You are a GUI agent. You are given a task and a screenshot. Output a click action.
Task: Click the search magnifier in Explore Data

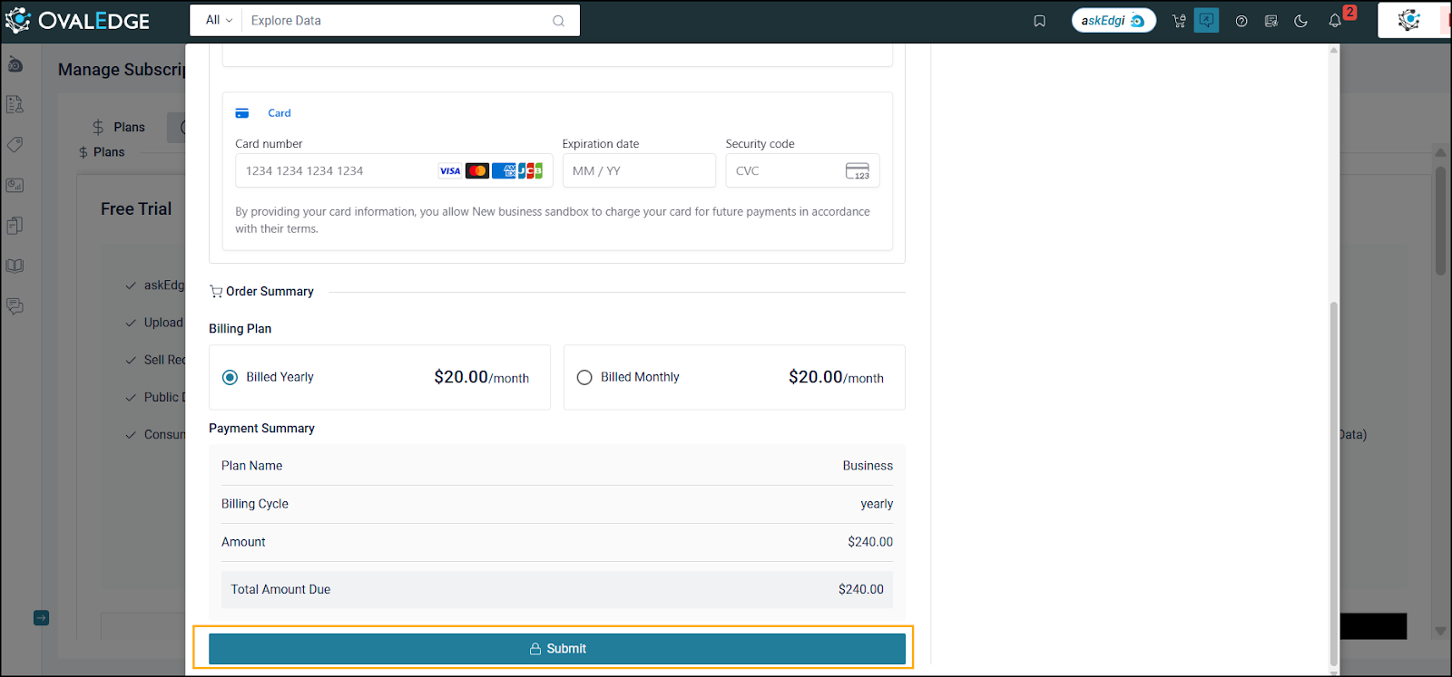tap(558, 21)
